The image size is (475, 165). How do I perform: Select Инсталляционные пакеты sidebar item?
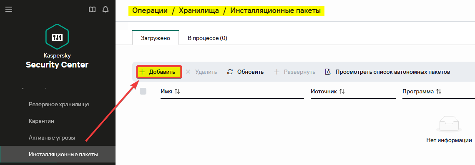[x=63, y=155]
